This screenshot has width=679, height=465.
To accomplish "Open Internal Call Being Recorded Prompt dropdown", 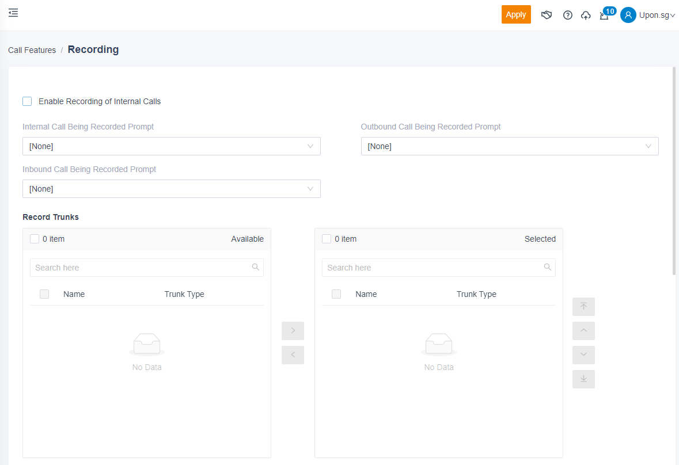I will (x=171, y=146).
